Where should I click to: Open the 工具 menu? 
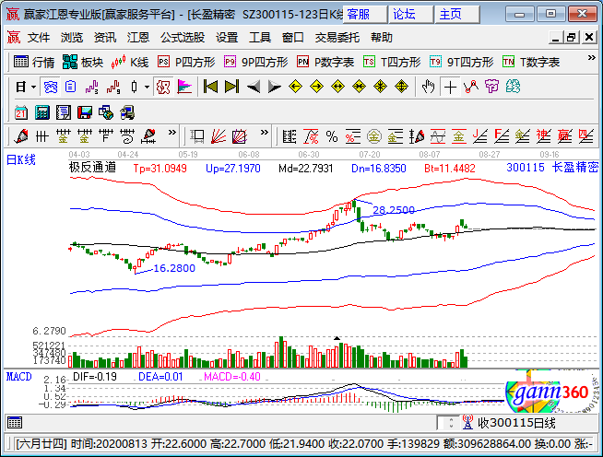pyautogui.click(x=260, y=38)
